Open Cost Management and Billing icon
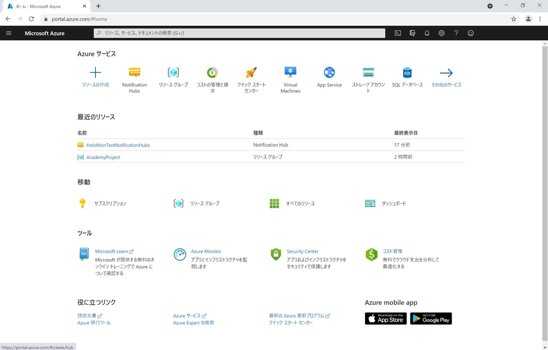548x350 pixels. (212, 72)
